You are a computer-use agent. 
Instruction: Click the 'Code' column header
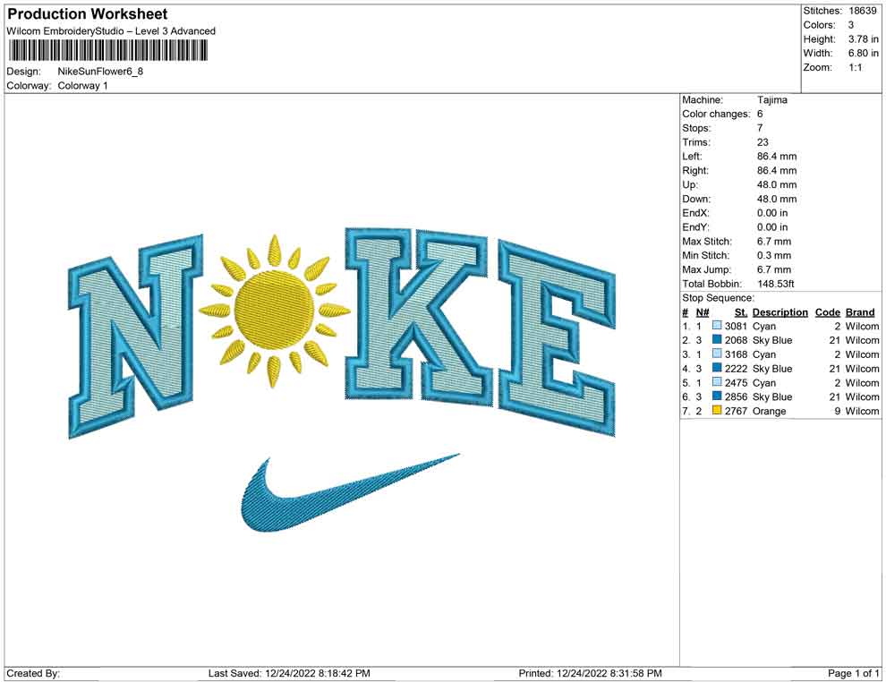[828, 312]
